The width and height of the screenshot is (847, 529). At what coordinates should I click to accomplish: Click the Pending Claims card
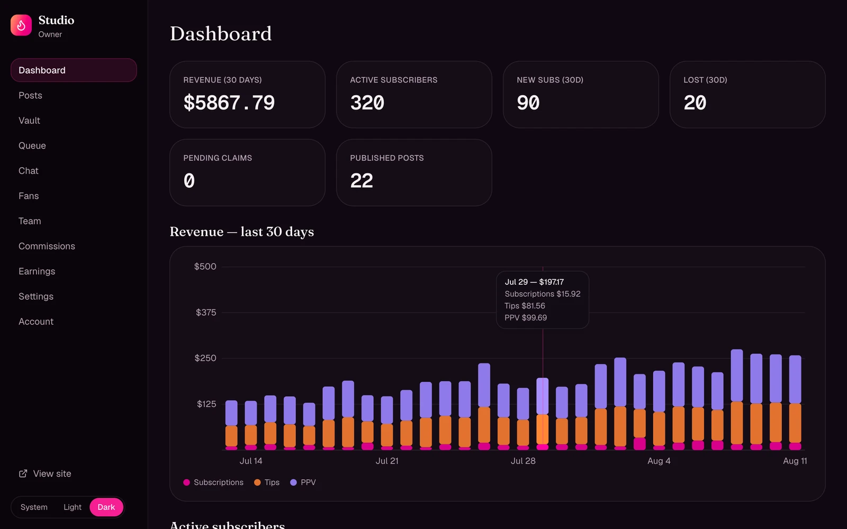(247, 172)
